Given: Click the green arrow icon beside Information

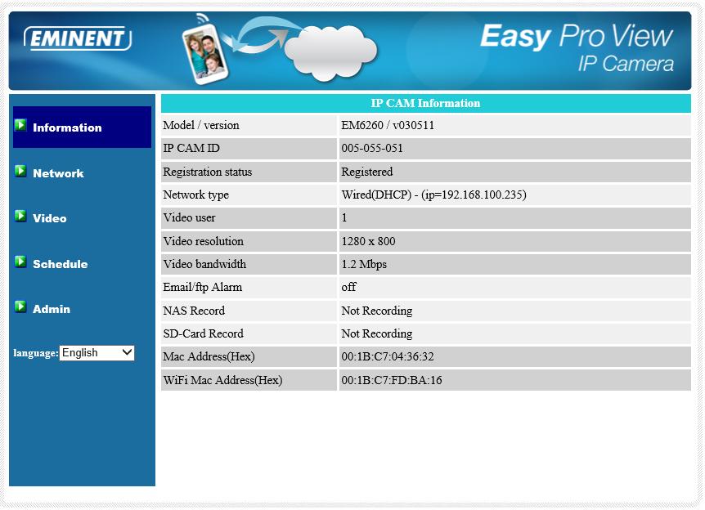Looking at the screenshot, I should tap(20, 125).
